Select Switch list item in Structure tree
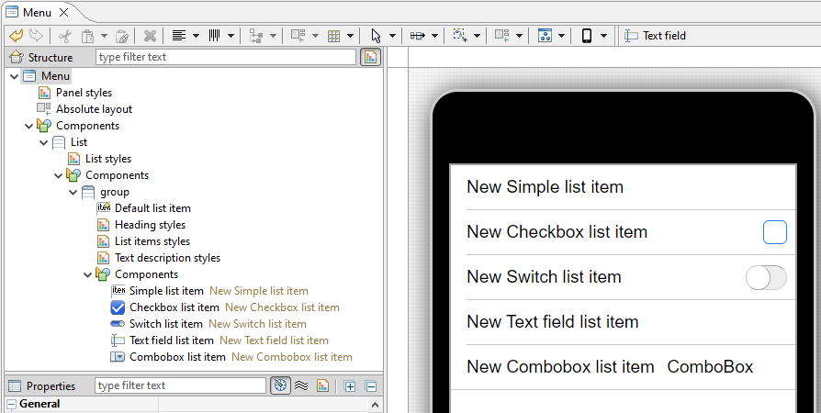 tap(165, 324)
